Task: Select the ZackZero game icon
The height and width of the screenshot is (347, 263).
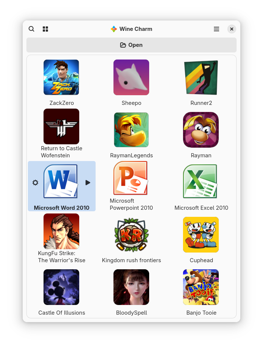Action: coord(61,77)
